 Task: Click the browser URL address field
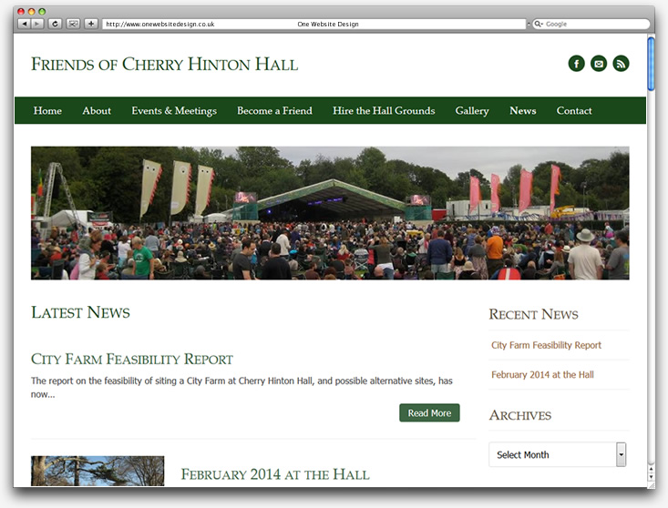pyautogui.click(x=314, y=24)
